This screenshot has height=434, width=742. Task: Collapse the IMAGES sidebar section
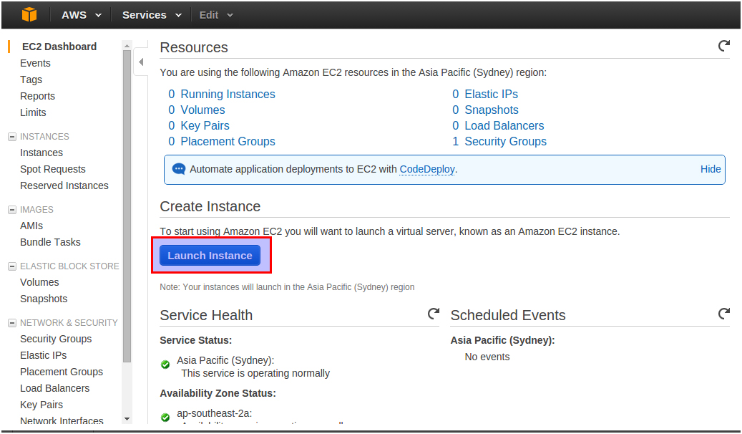point(12,210)
